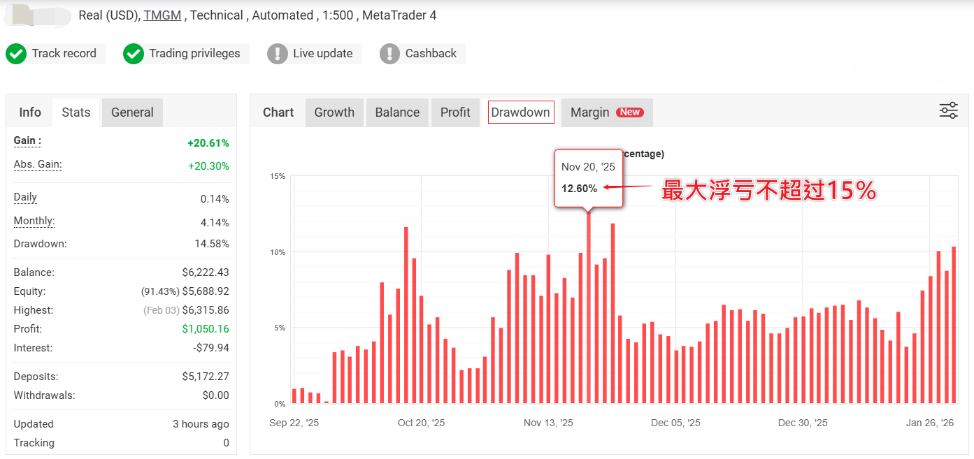Click the Trading privileges checkmark icon
The width and height of the screenshot is (974, 459).
pyautogui.click(x=133, y=53)
